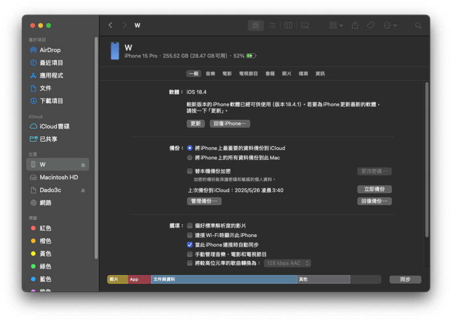Click the 照片 segment of storage bar
This screenshot has height=321, width=452.
click(x=117, y=279)
